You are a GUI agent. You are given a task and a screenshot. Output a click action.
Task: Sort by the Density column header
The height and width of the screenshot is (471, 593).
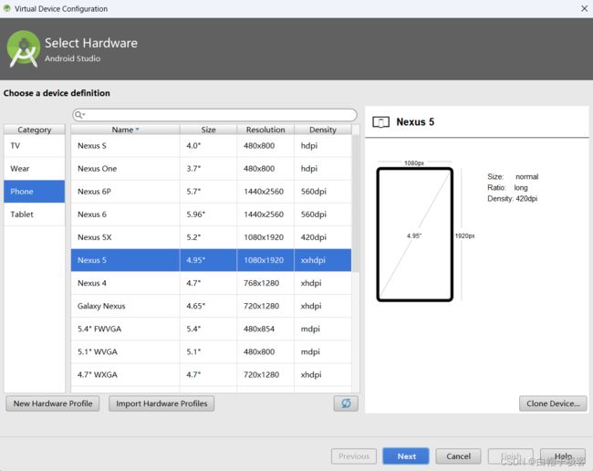tap(323, 130)
